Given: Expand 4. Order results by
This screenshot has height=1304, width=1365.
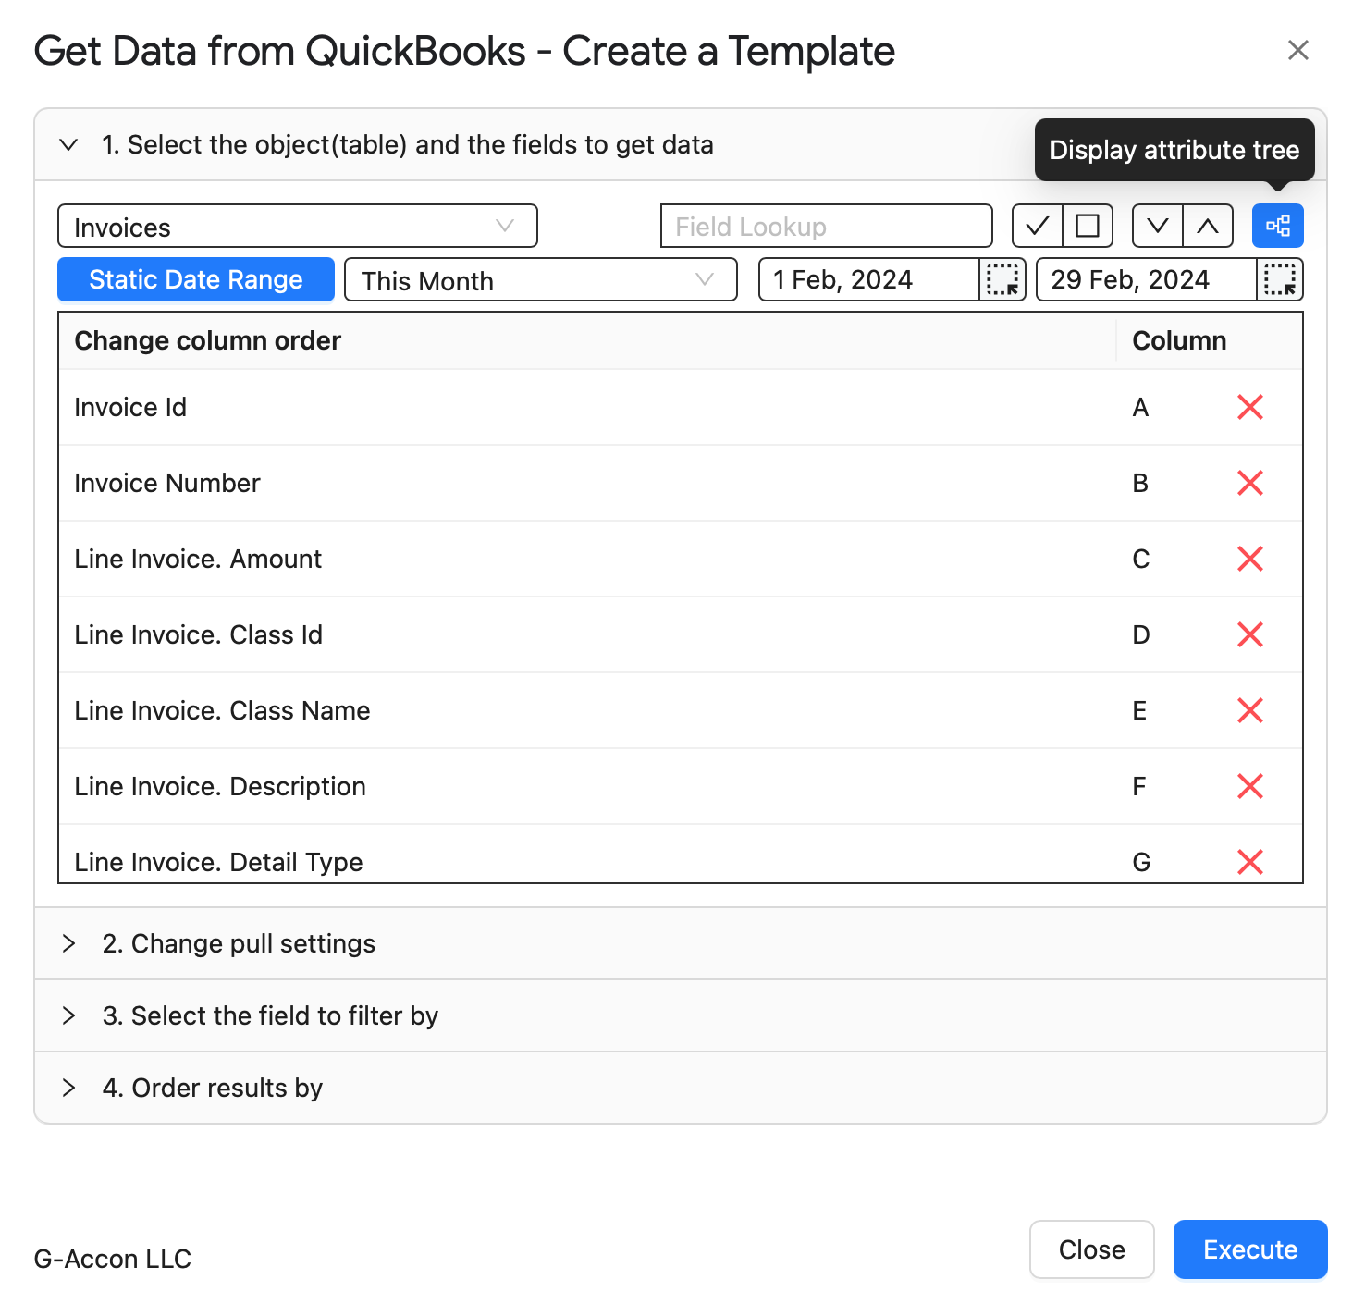Looking at the screenshot, I should [681, 1088].
